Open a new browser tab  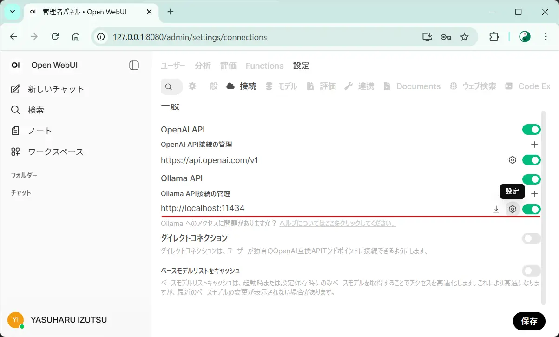pyautogui.click(x=171, y=12)
